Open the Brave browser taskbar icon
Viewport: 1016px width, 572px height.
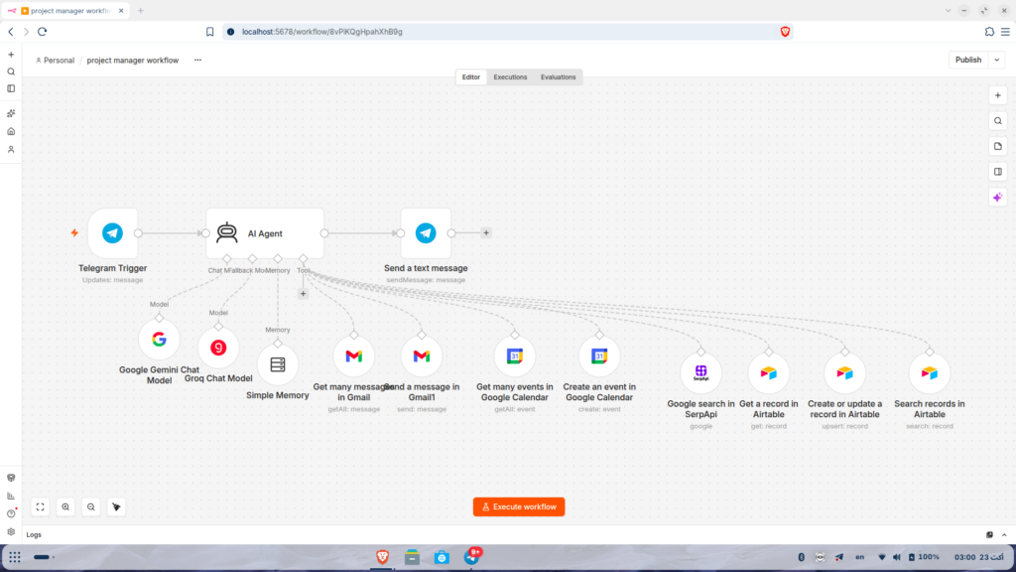click(382, 557)
